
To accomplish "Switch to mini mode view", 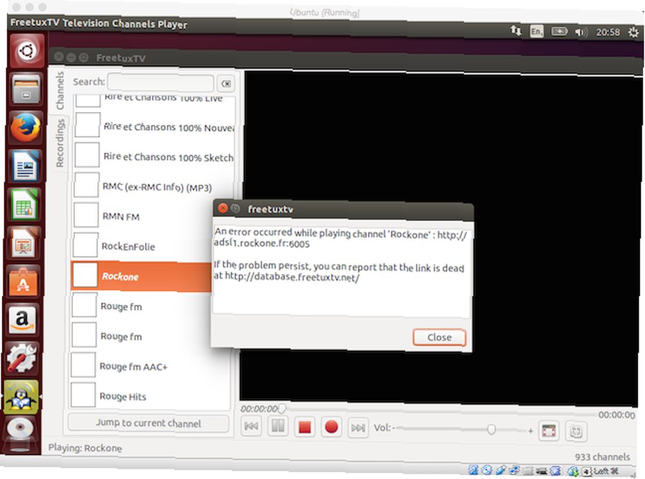I will pos(576,431).
